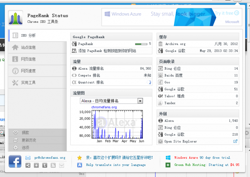Screen dimensions: 250x177
Task: Click the RSS feed icon in footer
Action: coord(53,165)
